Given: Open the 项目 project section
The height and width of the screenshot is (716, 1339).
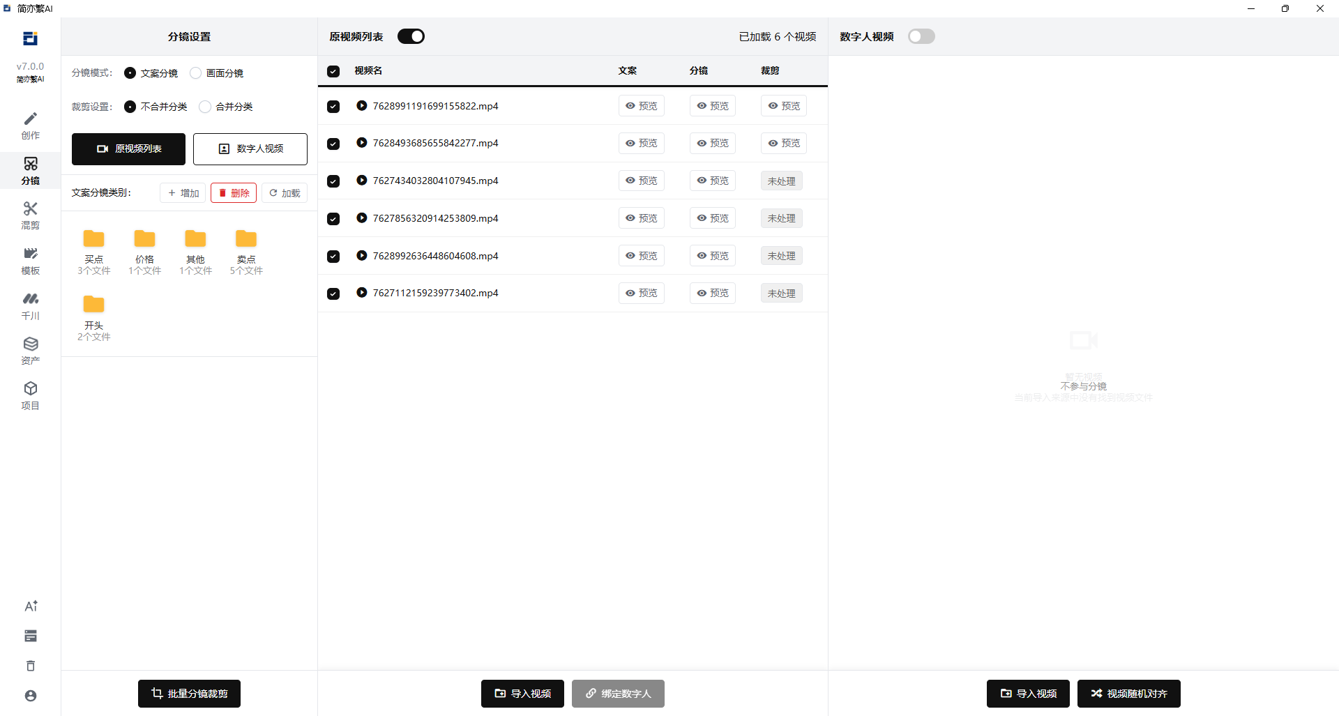Looking at the screenshot, I should 30,396.
